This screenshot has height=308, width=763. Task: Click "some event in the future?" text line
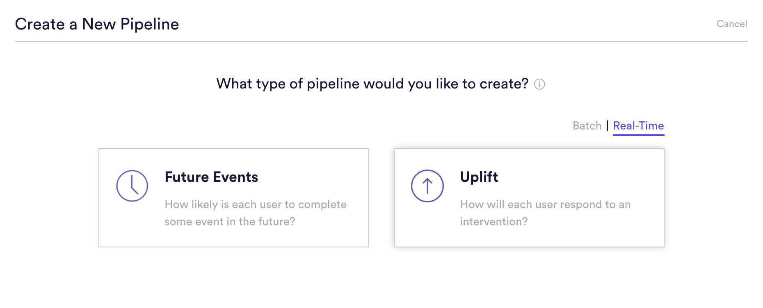pos(230,222)
